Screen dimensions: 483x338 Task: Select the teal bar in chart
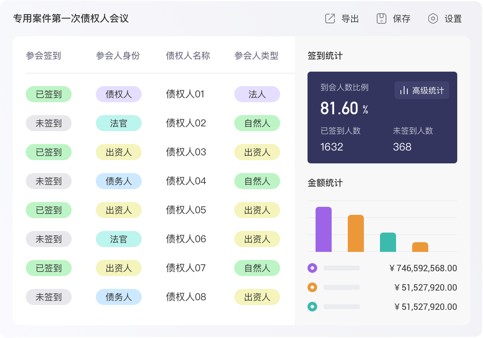[388, 242]
